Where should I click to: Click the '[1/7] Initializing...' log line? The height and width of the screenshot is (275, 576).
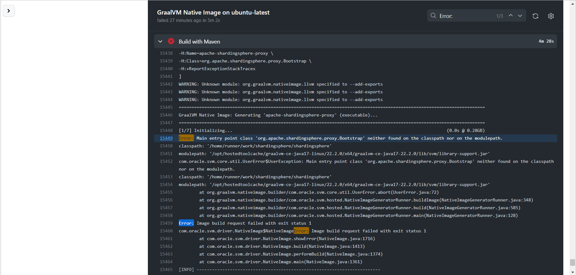205,130
